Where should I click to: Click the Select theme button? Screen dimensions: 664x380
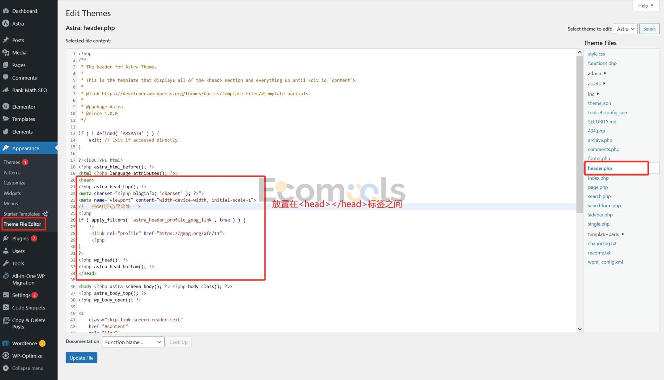pyautogui.click(x=649, y=29)
